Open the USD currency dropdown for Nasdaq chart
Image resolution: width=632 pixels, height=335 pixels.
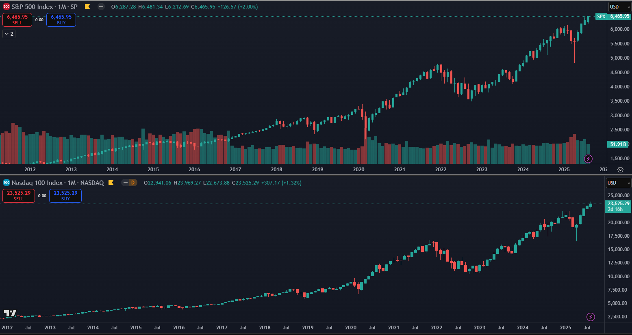coord(618,183)
